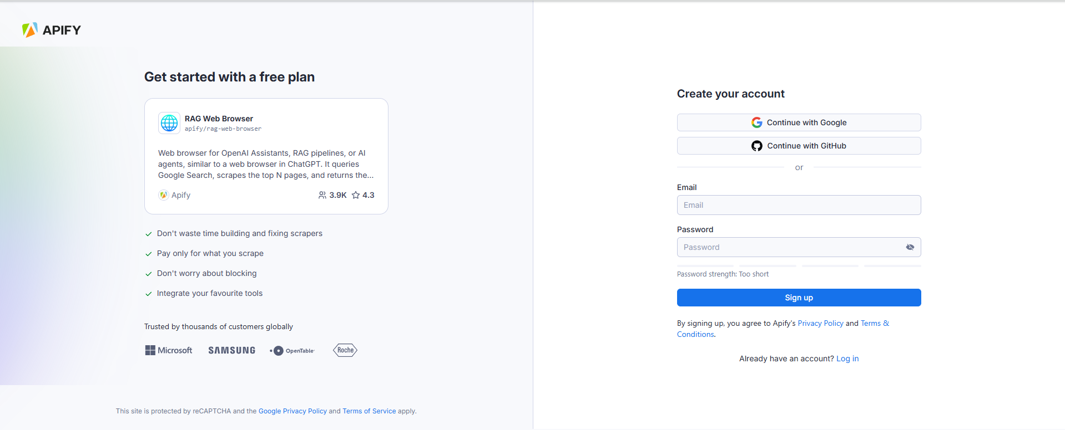Click the users count icon

pos(322,195)
